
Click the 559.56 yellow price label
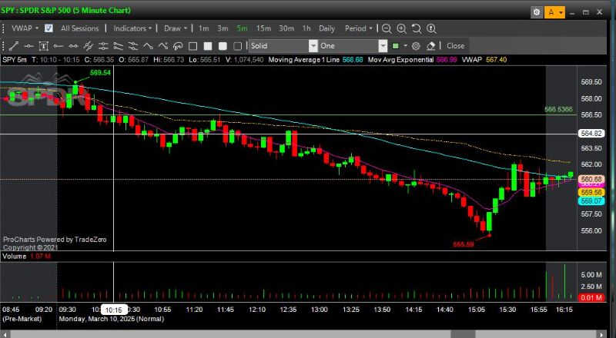pyautogui.click(x=591, y=192)
